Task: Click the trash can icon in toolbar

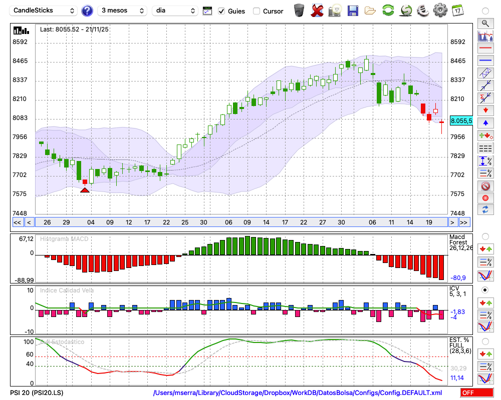Action: pyautogui.click(x=299, y=10)
